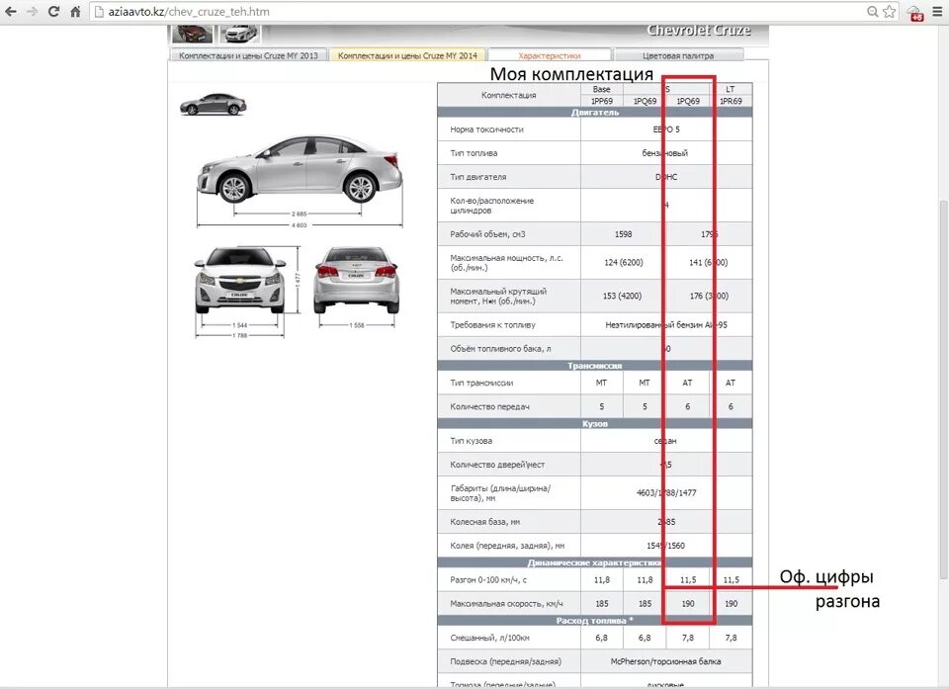Screen dimensions: 949x689
Task: Reload the page with refresh icon
Action: [x=53, y=12]
